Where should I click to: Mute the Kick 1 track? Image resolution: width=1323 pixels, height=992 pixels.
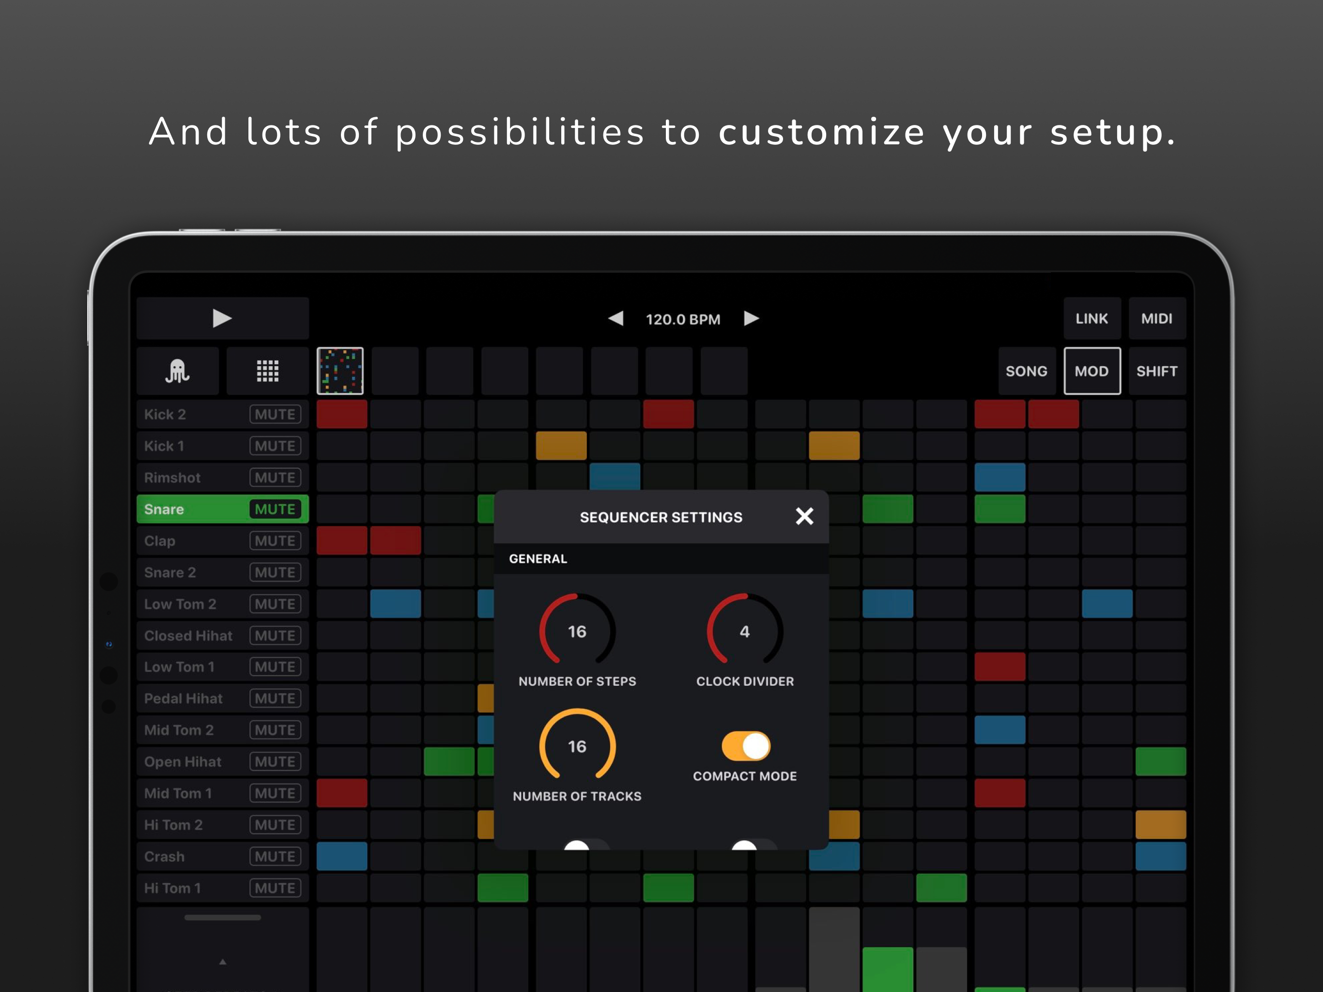[275, 446]
